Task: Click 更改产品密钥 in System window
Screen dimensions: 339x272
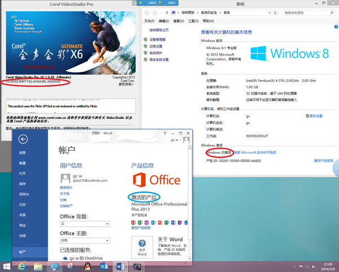Action: [324, 161]
